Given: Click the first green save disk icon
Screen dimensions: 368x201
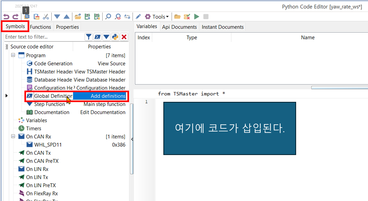Looking at the screenshot, I should (87, 17).
